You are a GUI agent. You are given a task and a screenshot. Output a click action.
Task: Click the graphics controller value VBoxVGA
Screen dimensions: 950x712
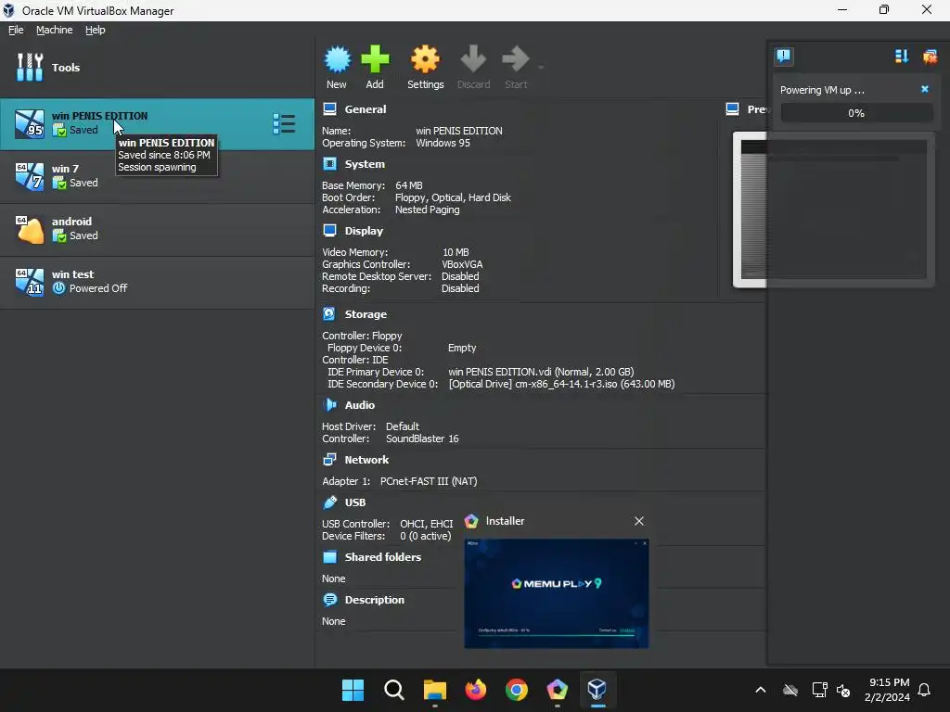[x=462, y=264]
